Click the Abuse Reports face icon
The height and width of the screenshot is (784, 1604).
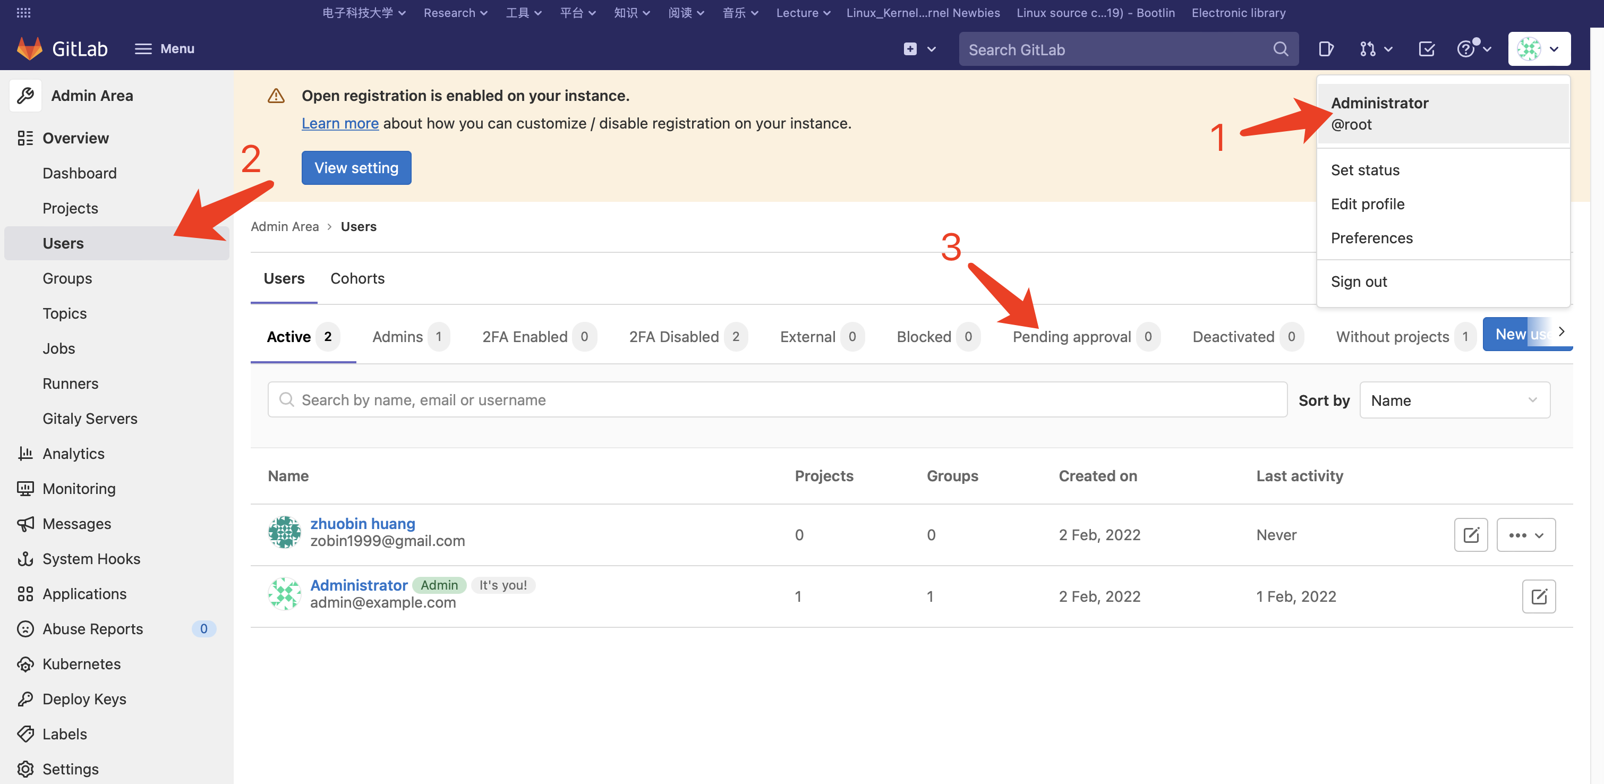(x=25, y=629)
